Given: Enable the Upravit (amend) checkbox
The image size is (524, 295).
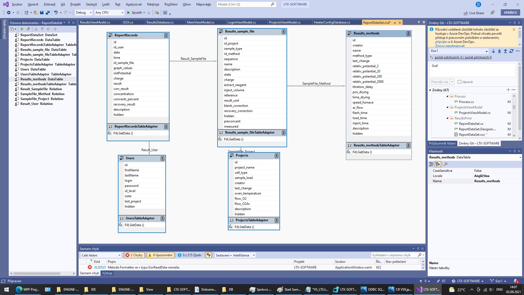Looking at the screenshot, I should [x=459, y=82].
